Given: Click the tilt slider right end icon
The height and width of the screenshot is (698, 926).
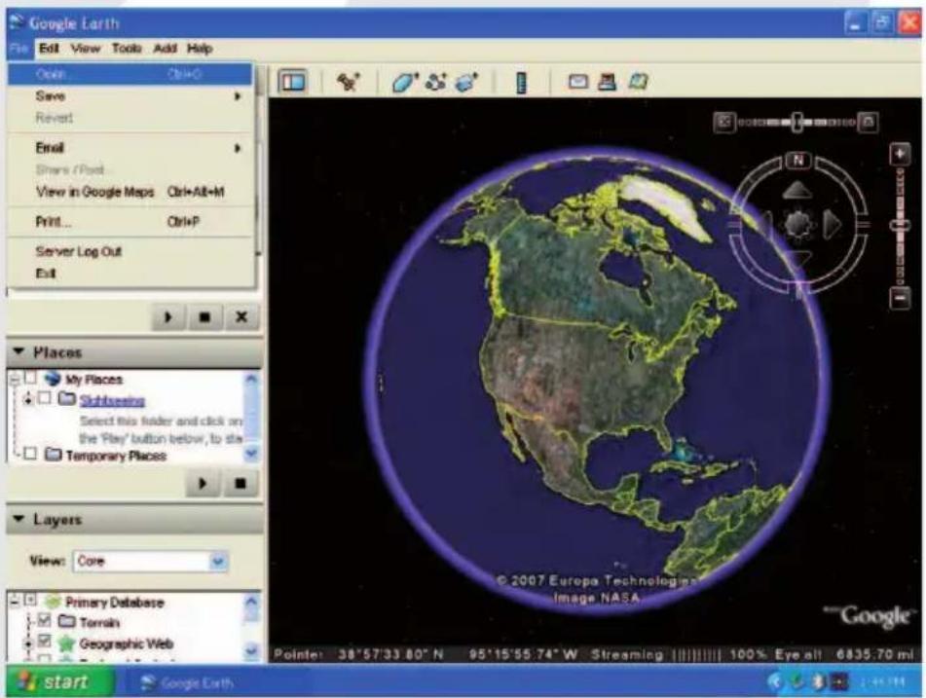Looking at the screenshot, I should [869, 122].
